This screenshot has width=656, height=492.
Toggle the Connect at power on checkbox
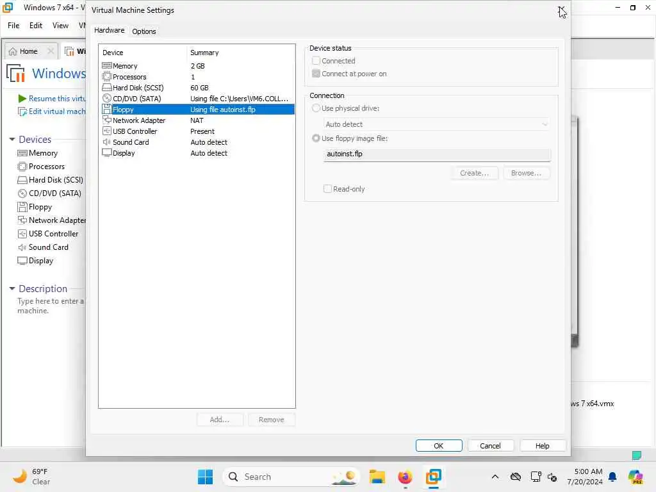coord(316,74)
